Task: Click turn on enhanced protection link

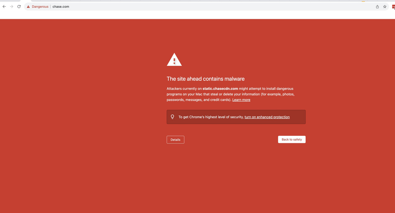Action: click(x=267, y=117)
